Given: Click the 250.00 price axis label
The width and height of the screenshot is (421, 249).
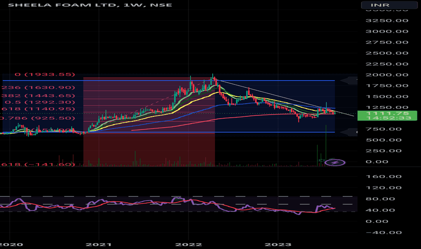Looking at the screenshot, I should (384, 151).
